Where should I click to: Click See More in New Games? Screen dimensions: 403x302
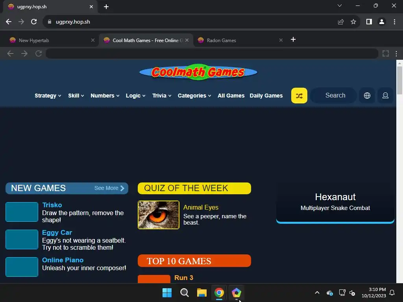[x=109, y=188]
